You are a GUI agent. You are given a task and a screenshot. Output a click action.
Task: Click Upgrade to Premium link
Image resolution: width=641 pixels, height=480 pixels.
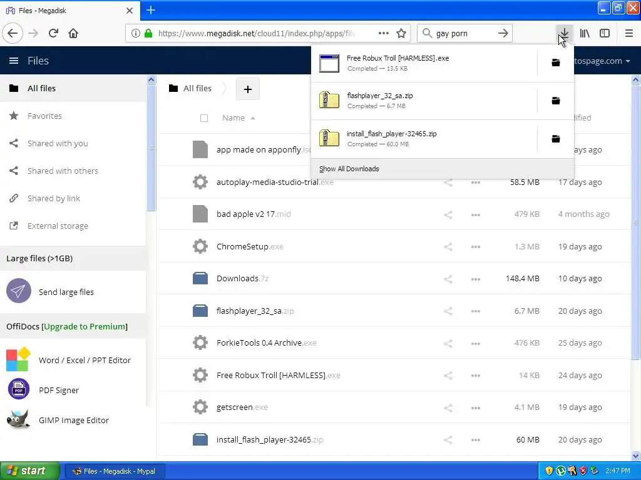click(85, 326)
